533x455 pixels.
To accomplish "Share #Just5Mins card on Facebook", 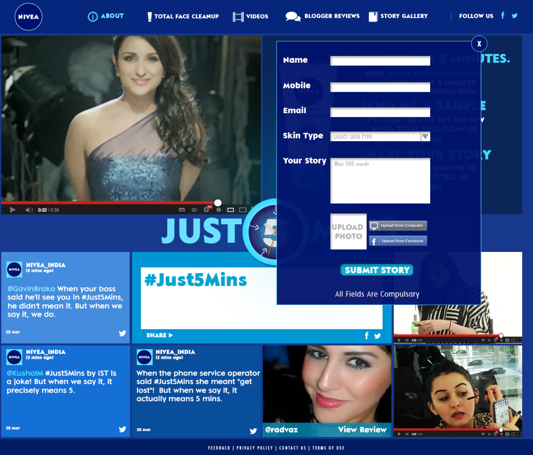I will click(x=367, y=335).
